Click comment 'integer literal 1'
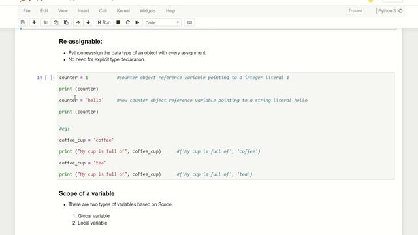Viewport: 418px width, 235px height. click(267, 78)
